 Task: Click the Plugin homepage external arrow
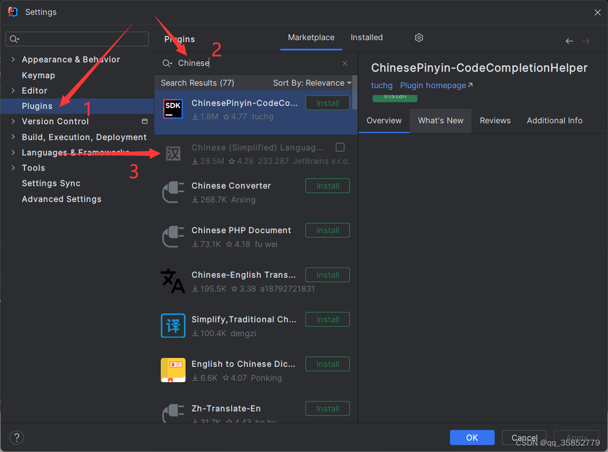point(470,85)
